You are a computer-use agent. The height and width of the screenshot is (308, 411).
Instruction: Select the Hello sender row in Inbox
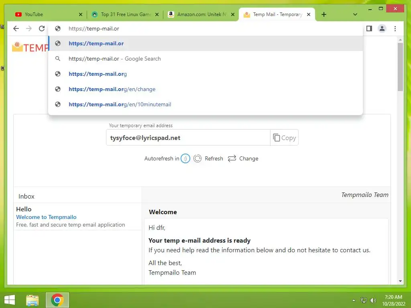click(77, 217)
